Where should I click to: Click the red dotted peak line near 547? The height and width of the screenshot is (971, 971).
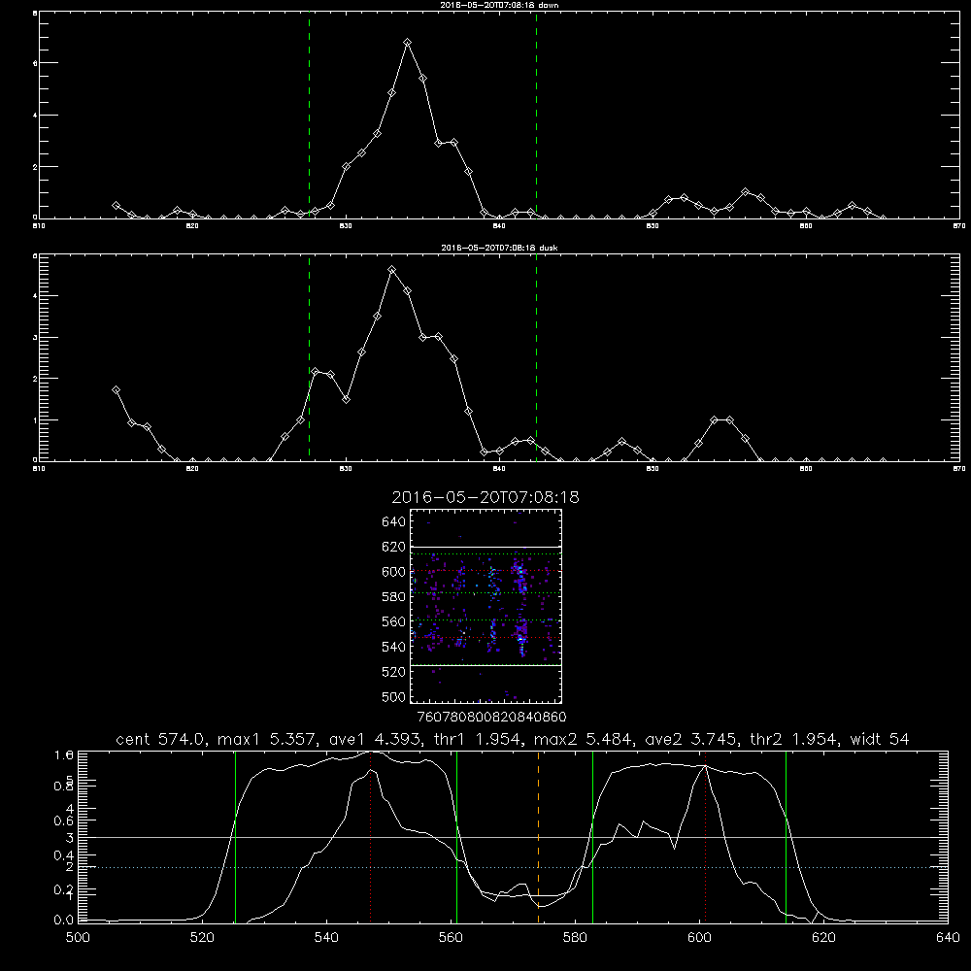click(x=370, y=837)
